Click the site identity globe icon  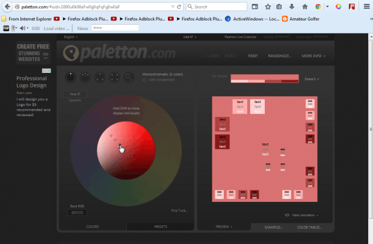(x=17, y=7)
